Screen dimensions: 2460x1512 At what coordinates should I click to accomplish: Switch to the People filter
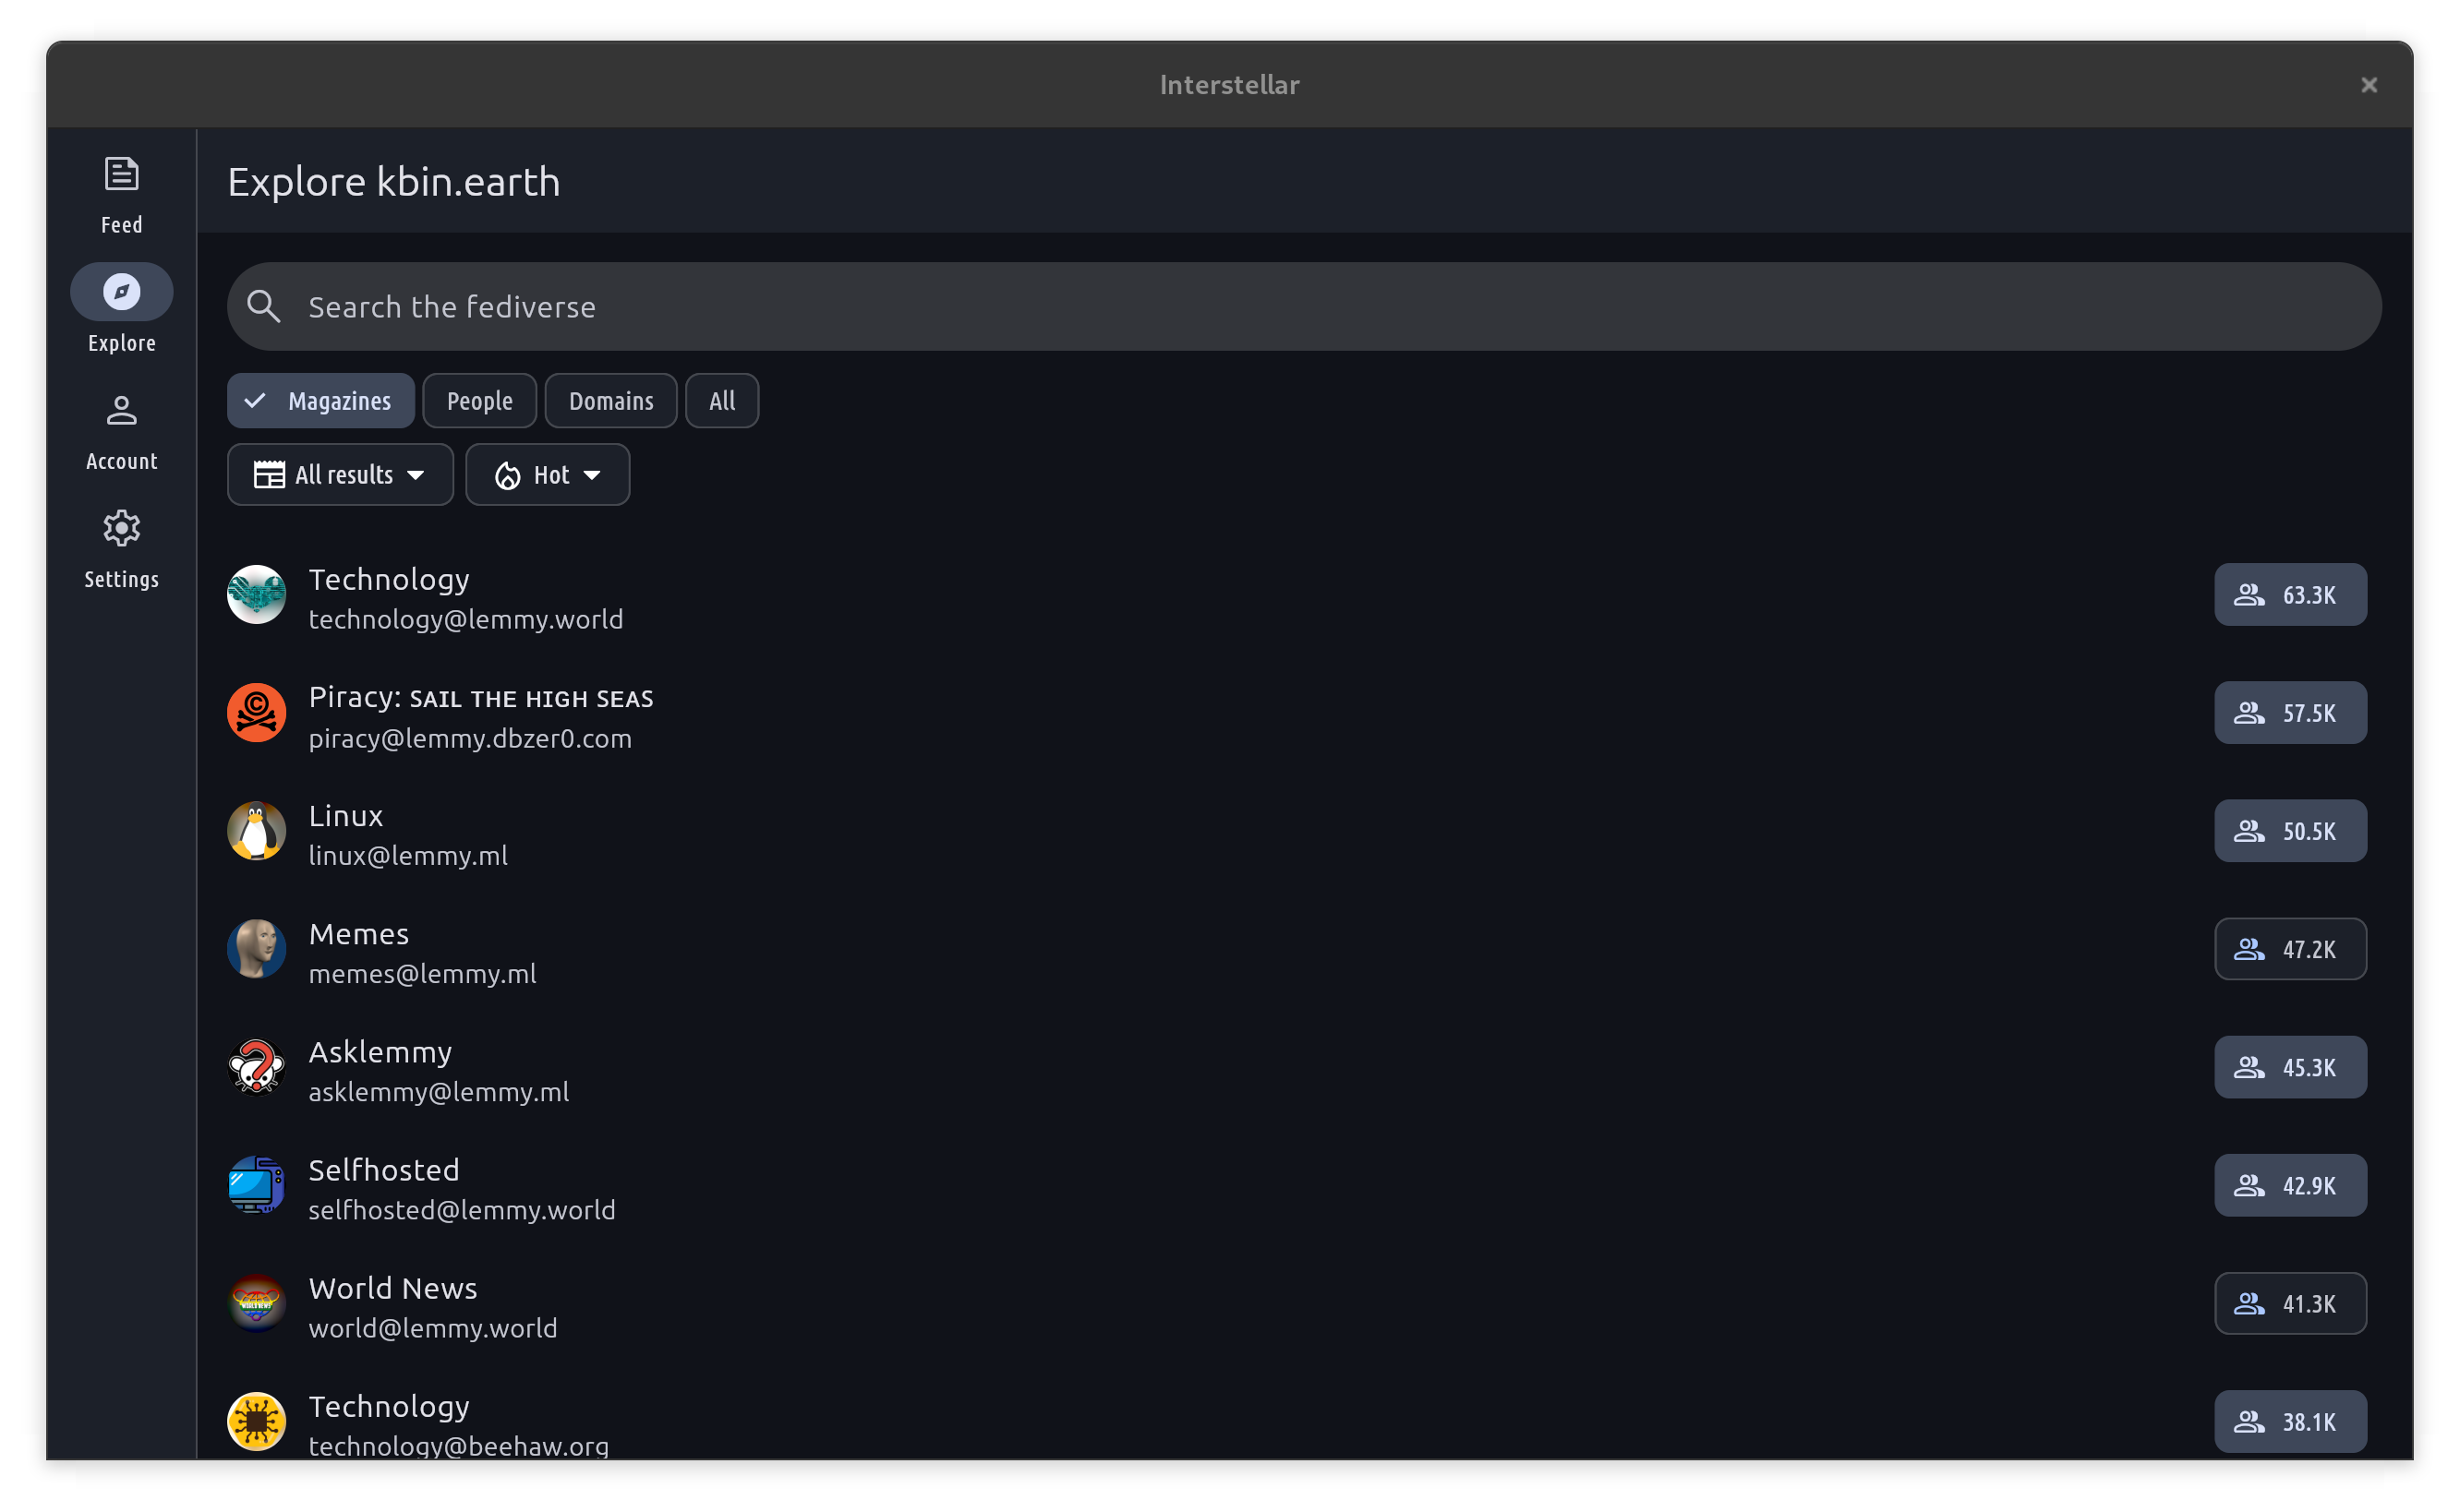479,401
